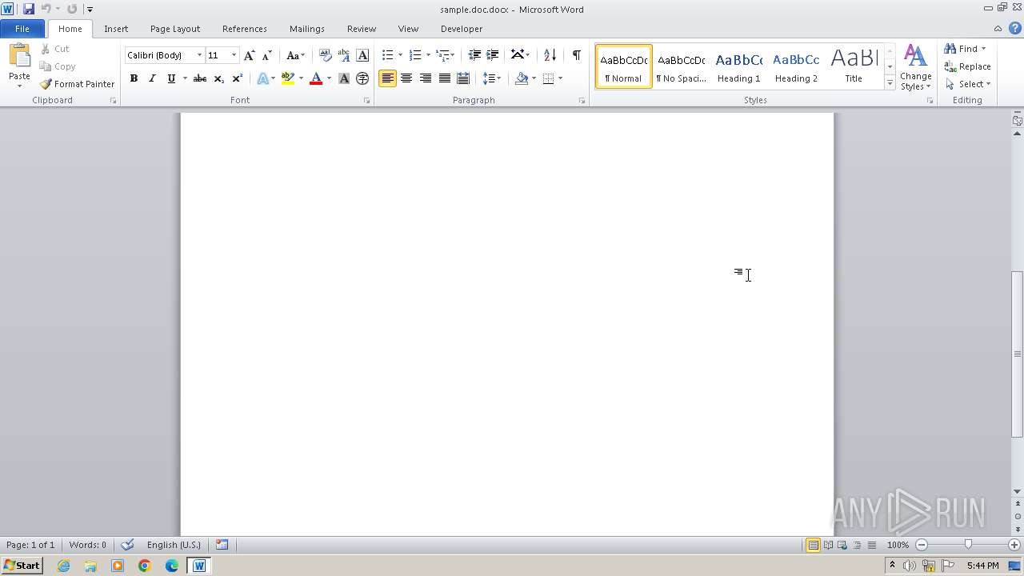Click the Undo icon
This screenshot has width=1024, height=576.
tap(46, 9)
